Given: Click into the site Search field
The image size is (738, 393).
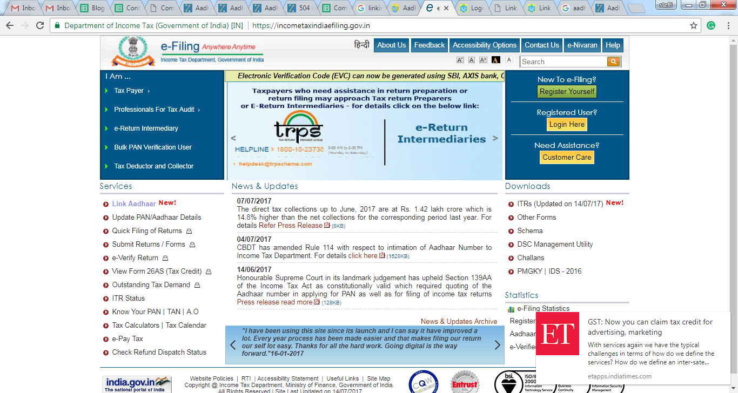Looking at the screenshot, I should coord(563,62).
